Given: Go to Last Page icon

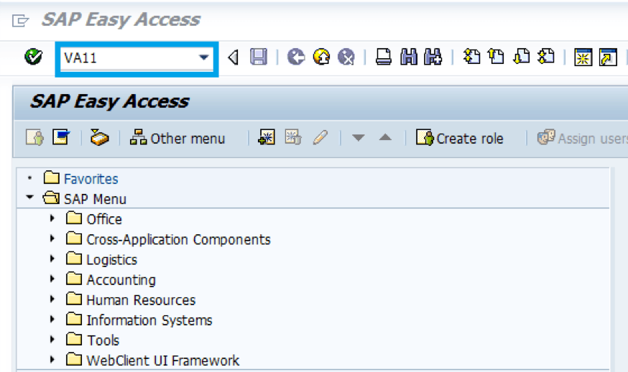Looking at the screenshot, I should tap(546, 57).
